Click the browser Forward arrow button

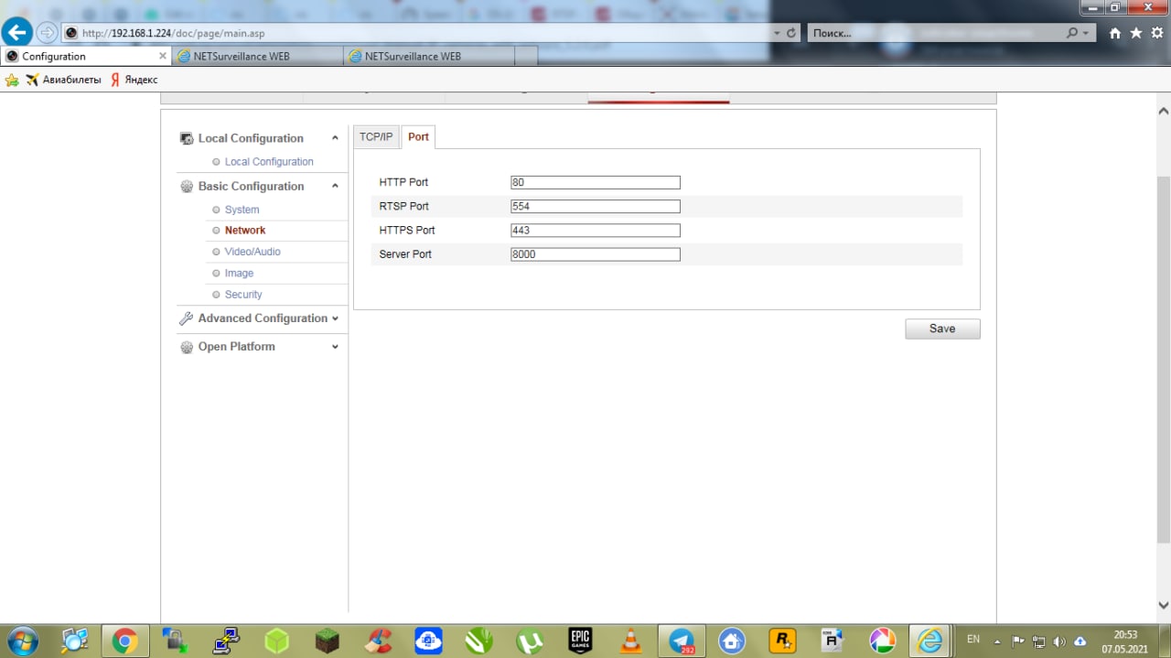pos(47,33)
